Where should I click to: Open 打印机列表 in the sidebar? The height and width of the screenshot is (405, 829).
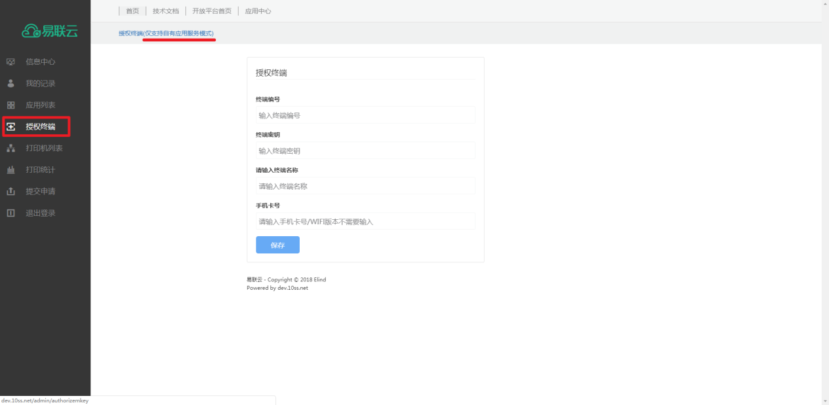[x=44, y=149]
